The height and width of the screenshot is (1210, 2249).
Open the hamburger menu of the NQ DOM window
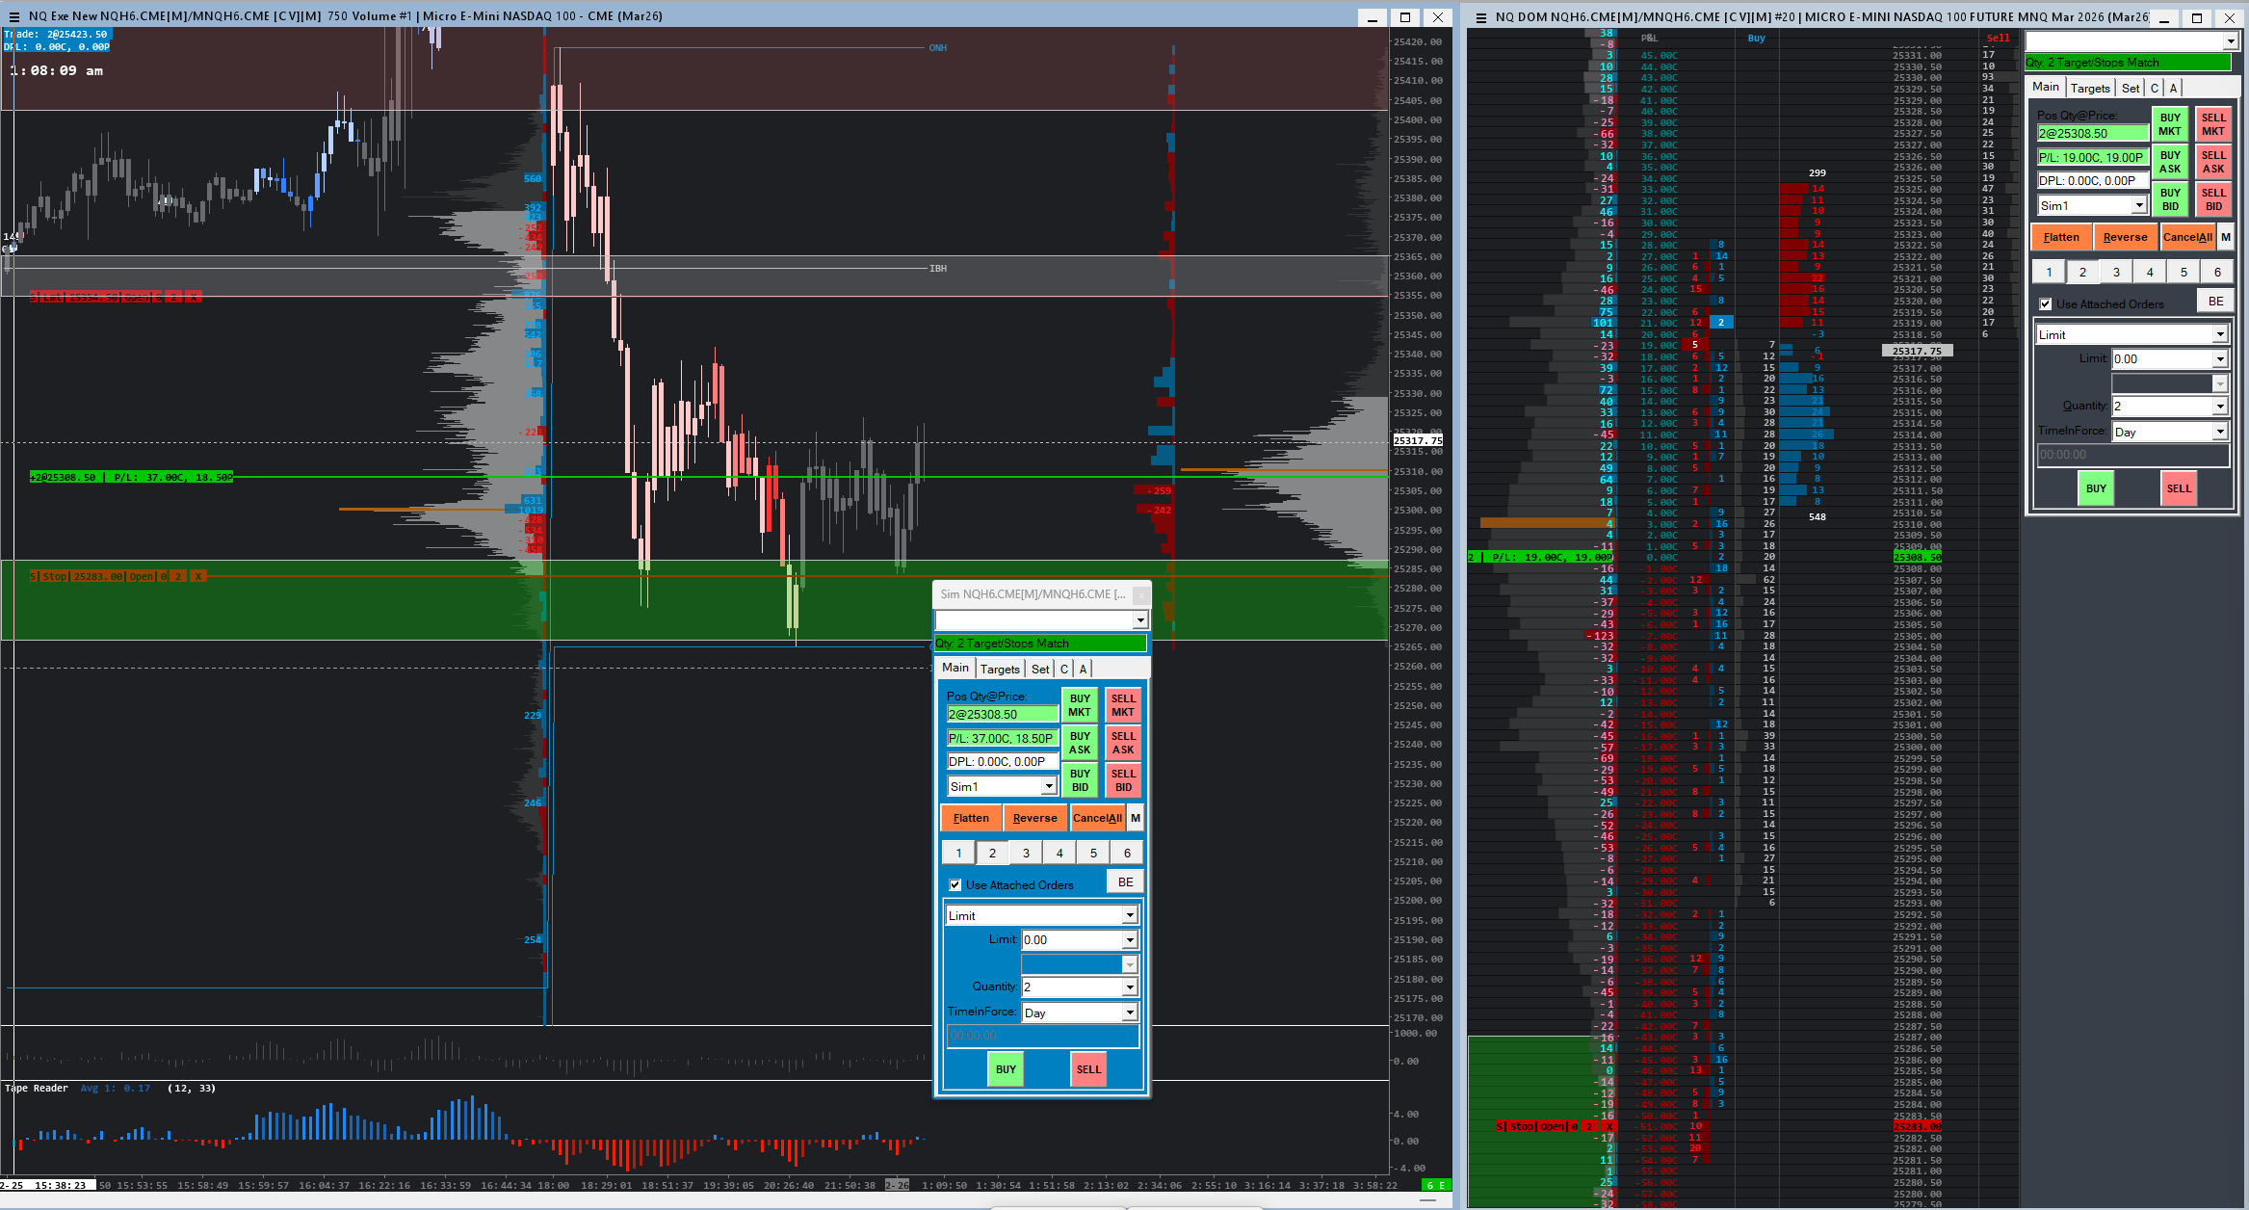[1480, 16]
